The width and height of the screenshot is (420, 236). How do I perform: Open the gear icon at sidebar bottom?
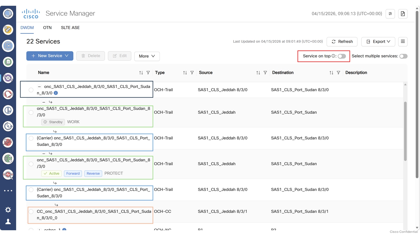(8, 209)
